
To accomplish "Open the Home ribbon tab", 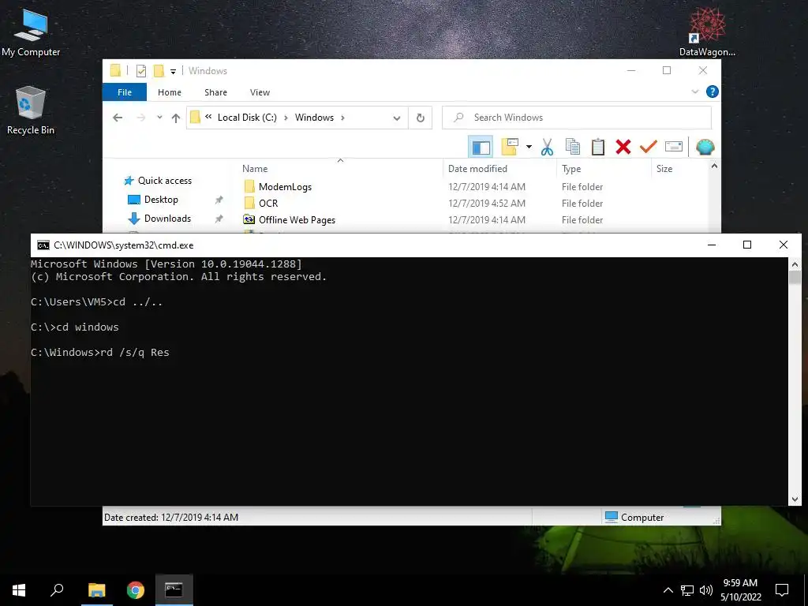I will click(170, 92).
